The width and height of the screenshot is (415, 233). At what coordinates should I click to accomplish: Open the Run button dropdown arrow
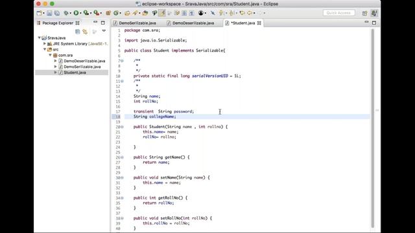click(x=80, y=13)
